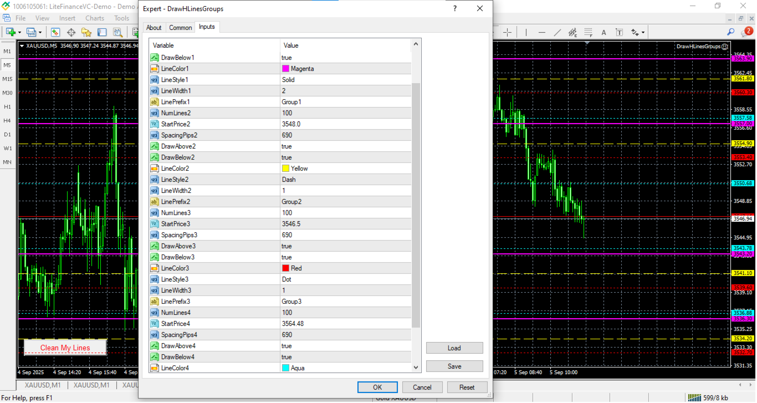Viewport: 757px width, 403px height.
Task: Expand the Arrows objects dropdown
Action: click(643, 32)
